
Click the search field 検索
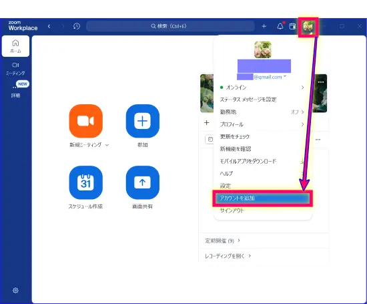[170, 26]
